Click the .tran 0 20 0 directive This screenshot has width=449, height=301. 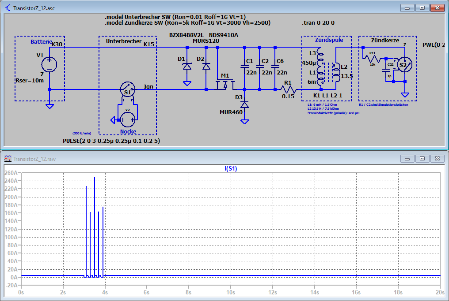(318, 23)
